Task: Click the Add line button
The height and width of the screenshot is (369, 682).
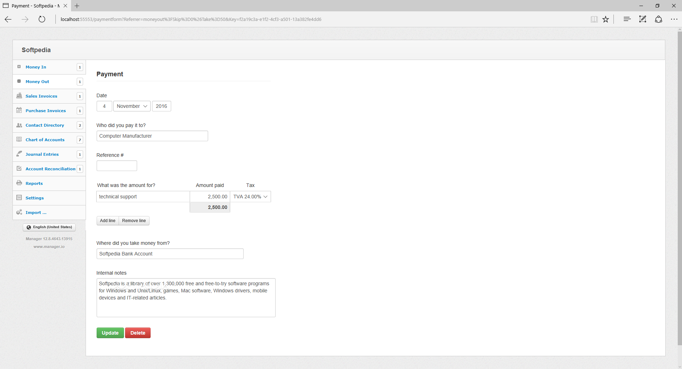Action: coord(108,221)
